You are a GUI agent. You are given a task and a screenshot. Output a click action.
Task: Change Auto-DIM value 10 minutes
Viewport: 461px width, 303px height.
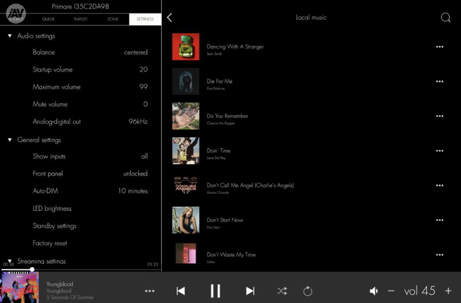[x=133, y=191]
